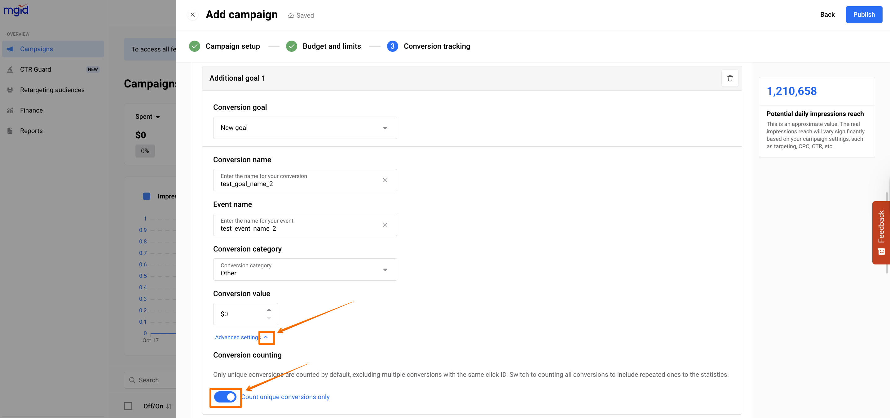
Task: Open the Conversion category dropdown
Action: coord(305,269)
